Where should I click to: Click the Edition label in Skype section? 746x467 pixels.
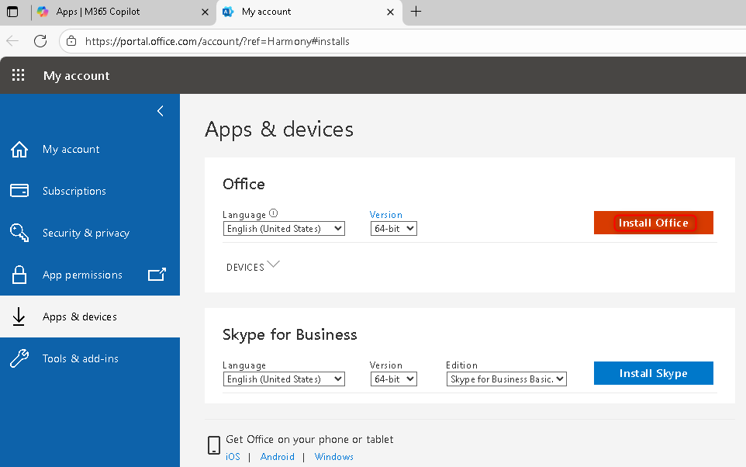coord(461,365)
